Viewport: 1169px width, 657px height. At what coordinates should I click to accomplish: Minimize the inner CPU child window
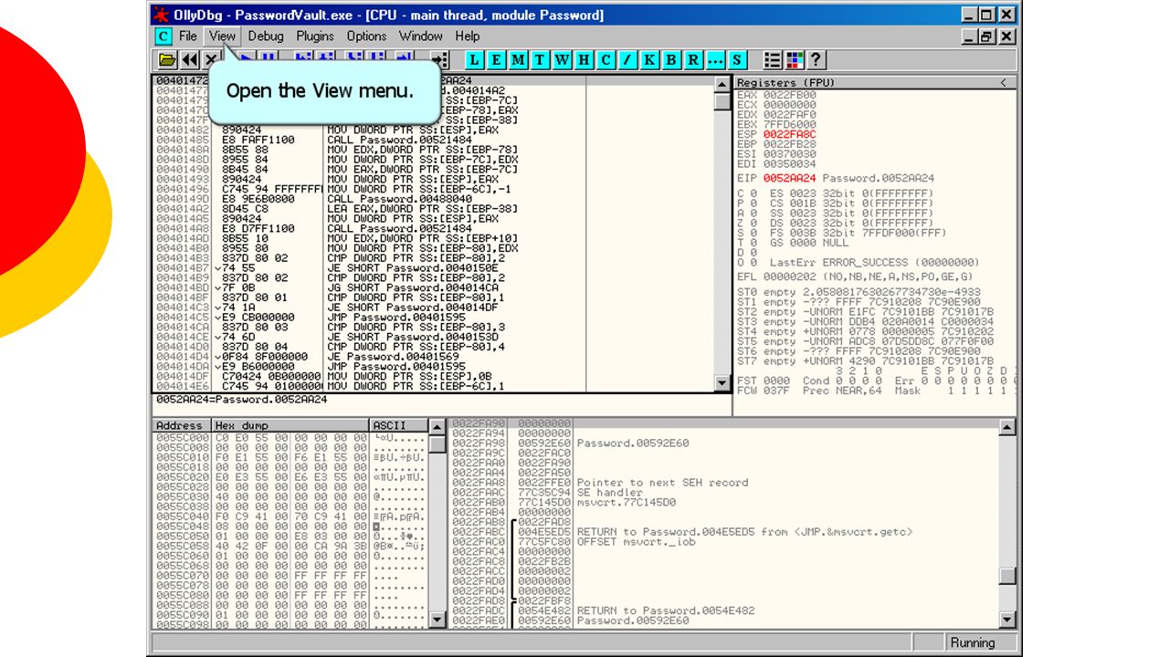(x=971, y=36)
